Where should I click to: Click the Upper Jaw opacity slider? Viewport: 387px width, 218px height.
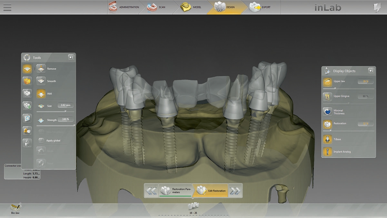click(x=349, y=88)
